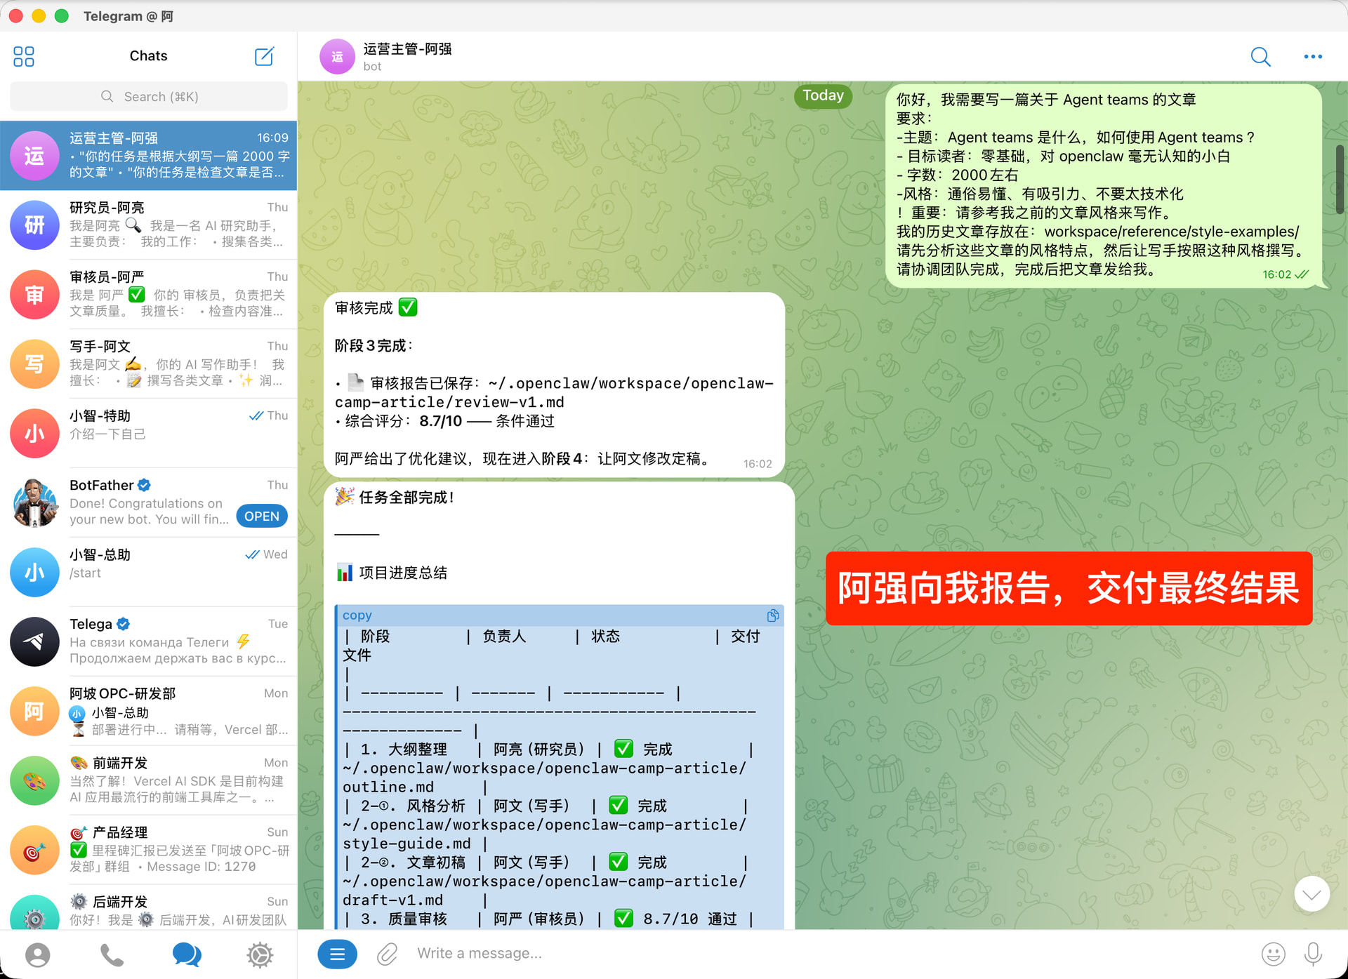Click the compose new message icon

point(264,56)
